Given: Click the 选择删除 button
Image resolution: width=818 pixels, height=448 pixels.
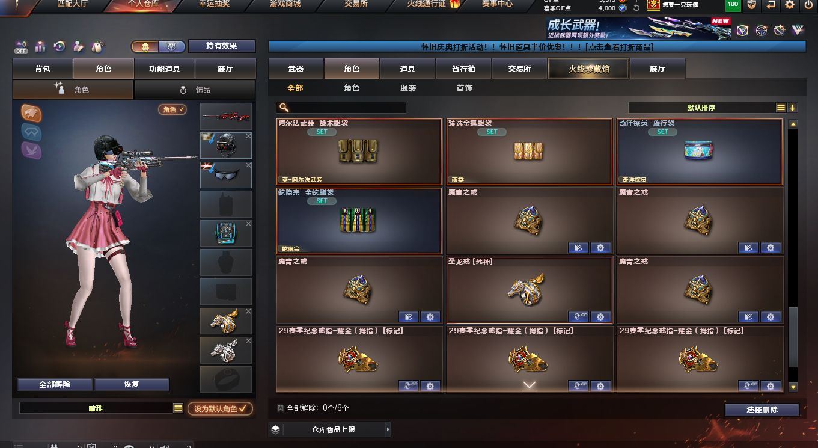Looking at the screenshot, I should pos(762,410).
